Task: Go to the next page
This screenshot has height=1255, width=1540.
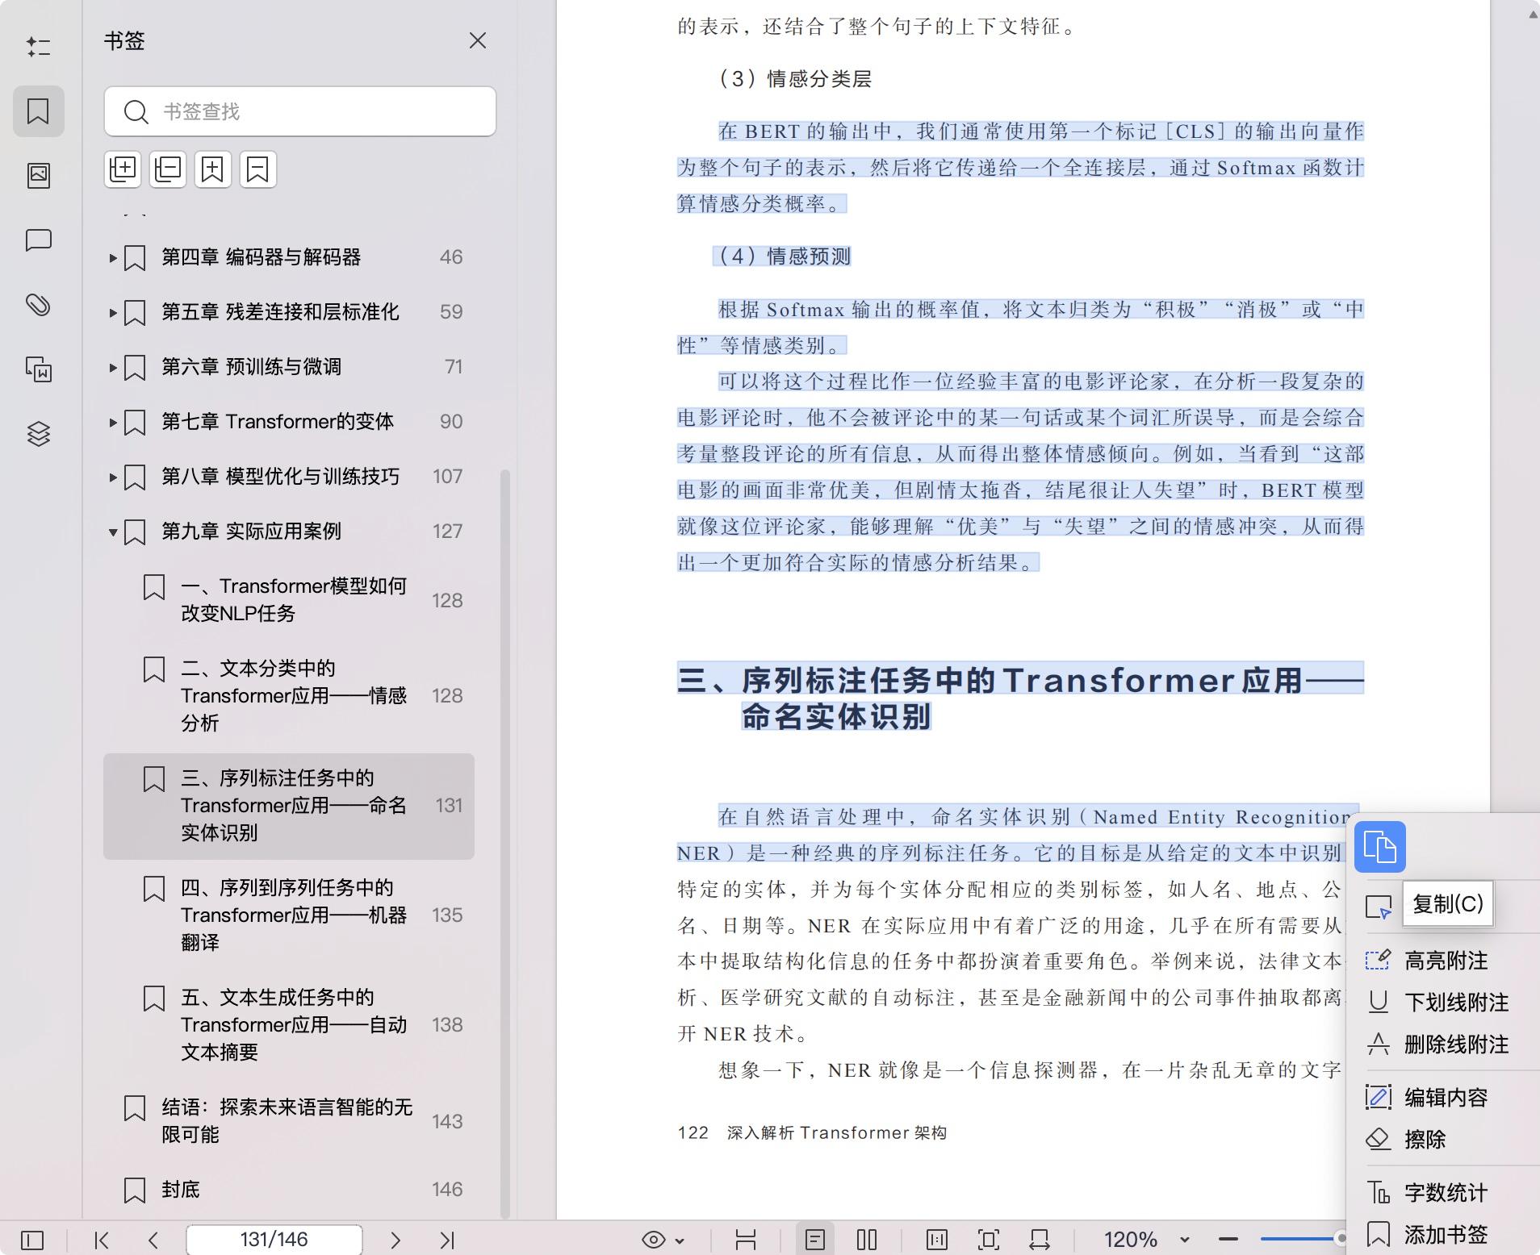Action: point(395,1240)
